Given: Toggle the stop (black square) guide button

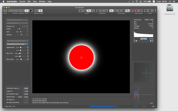Looking at the screenshot, I should point(31,11).
